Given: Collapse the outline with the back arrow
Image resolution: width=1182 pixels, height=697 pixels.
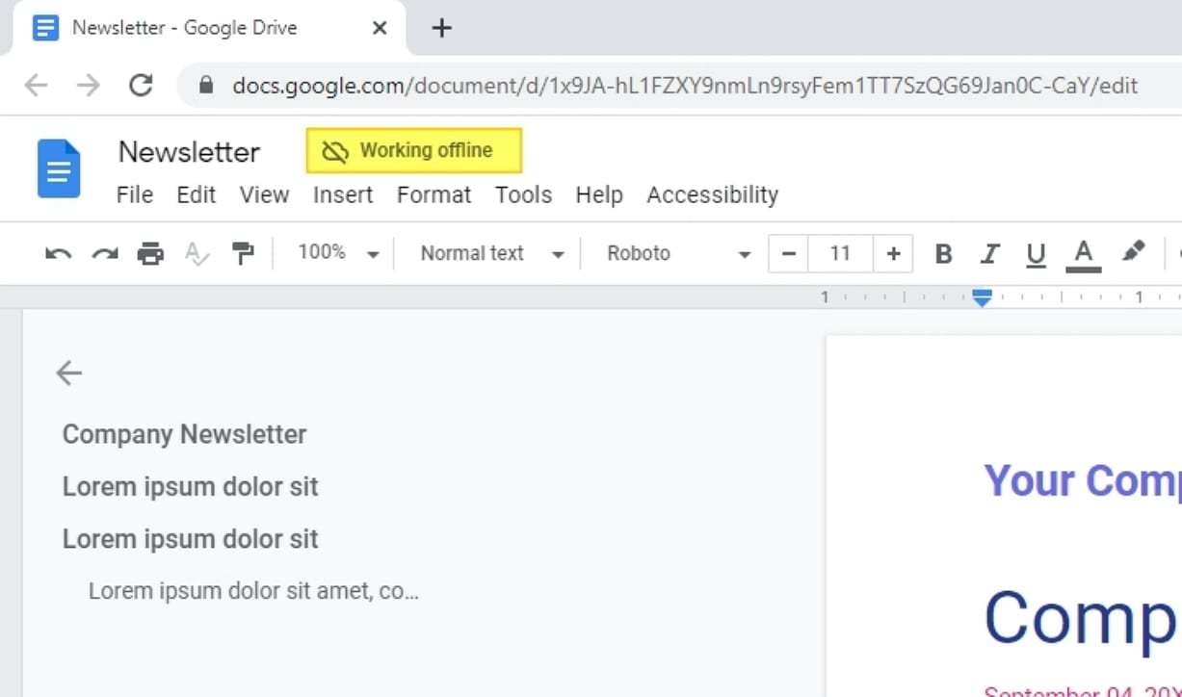Looking at the screenshot, I should click(68, 373).
